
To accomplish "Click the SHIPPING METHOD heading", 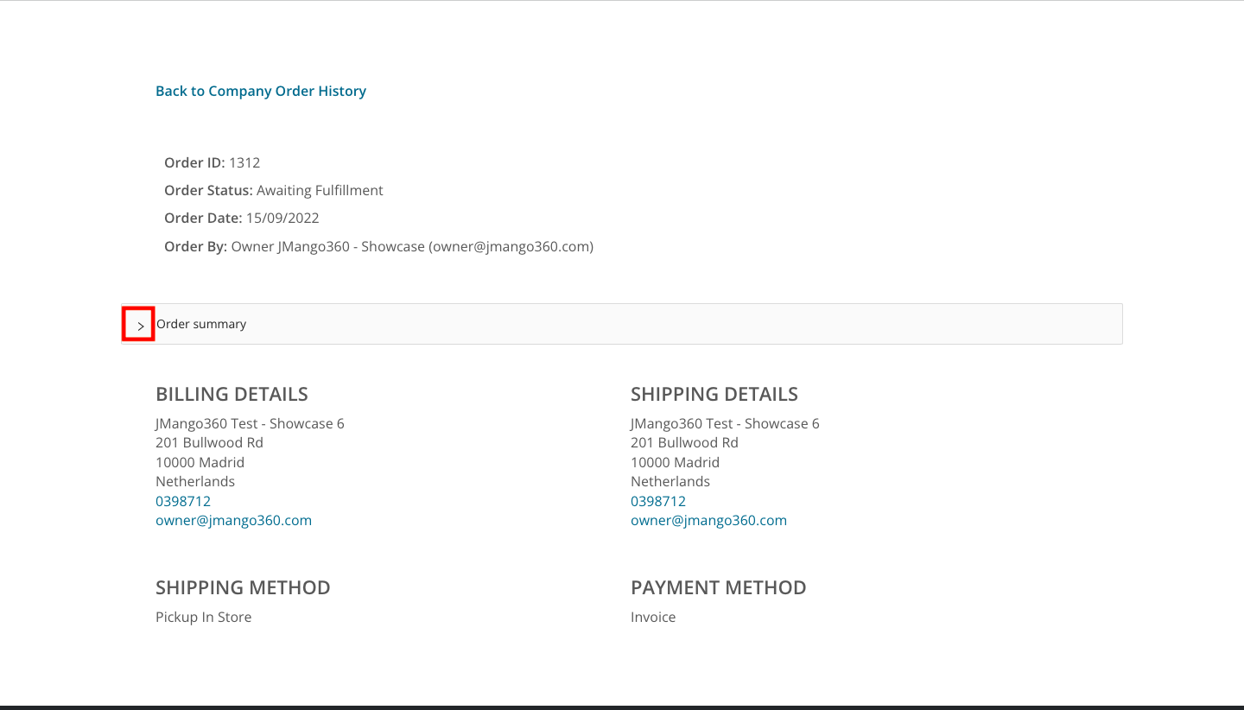I will pyautogui.click(x=243, y=587).
